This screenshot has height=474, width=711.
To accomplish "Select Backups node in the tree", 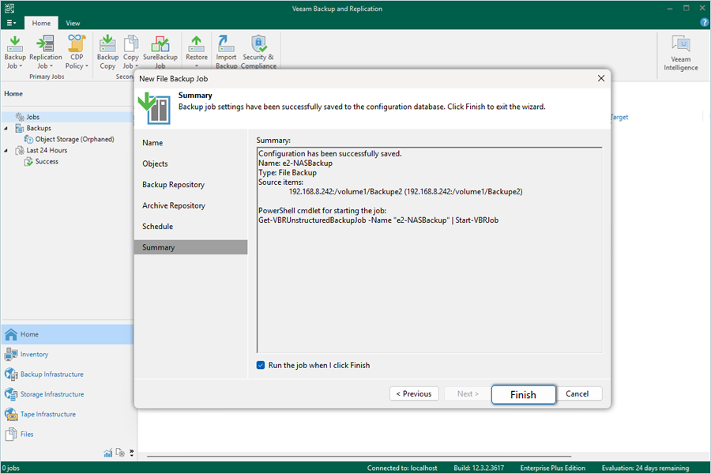I will tap(39, 128).
